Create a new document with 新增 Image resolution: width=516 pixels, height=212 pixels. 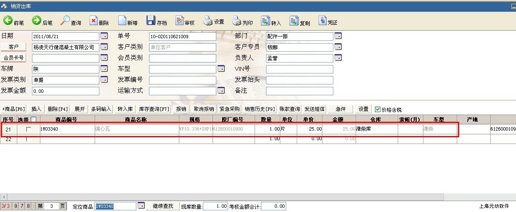122,21
